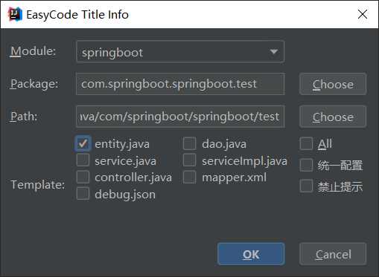Click the IntelliJ icon in title bar
Image resolution: width=379 pixels, height=277 pixels.
pyautogui.click(x=16, y=14)
